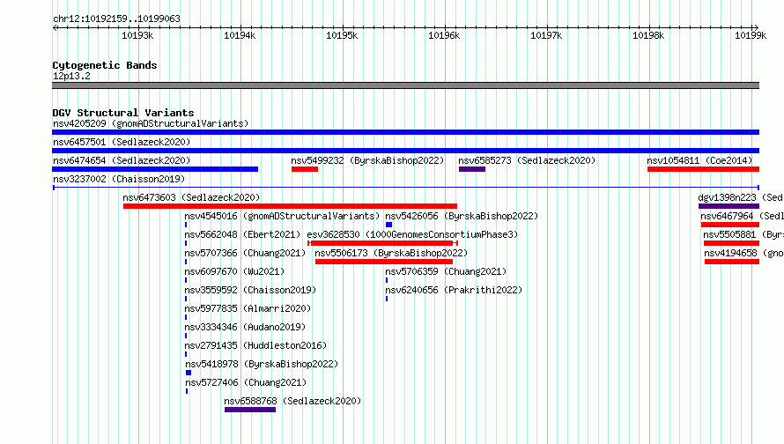Select the small blue nsv5426056 marker
The height and width of the screenshot is (444, 784).
click(x=389, y=225)
